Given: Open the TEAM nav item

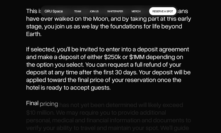Looking at the screenshot, I should [x=77, y=11].
